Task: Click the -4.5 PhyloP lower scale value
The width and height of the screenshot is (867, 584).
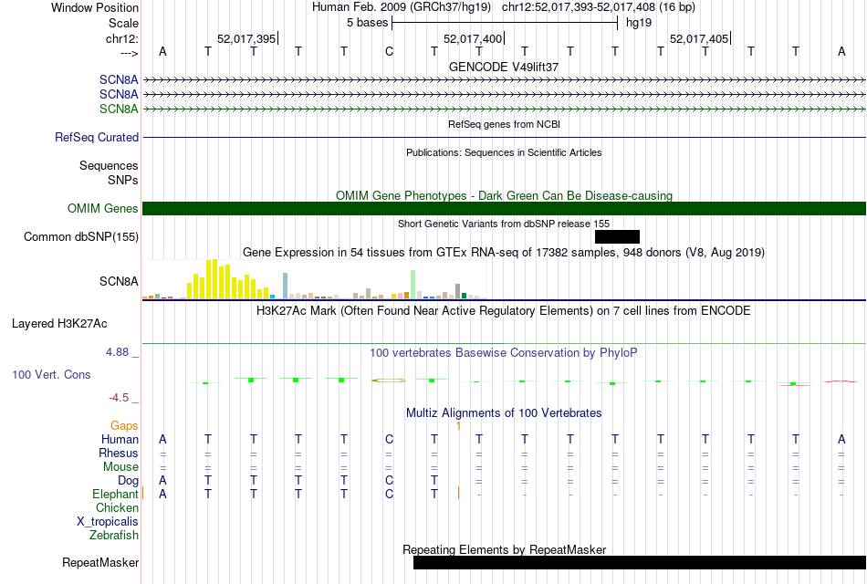Action: click(x=119, y=398)
